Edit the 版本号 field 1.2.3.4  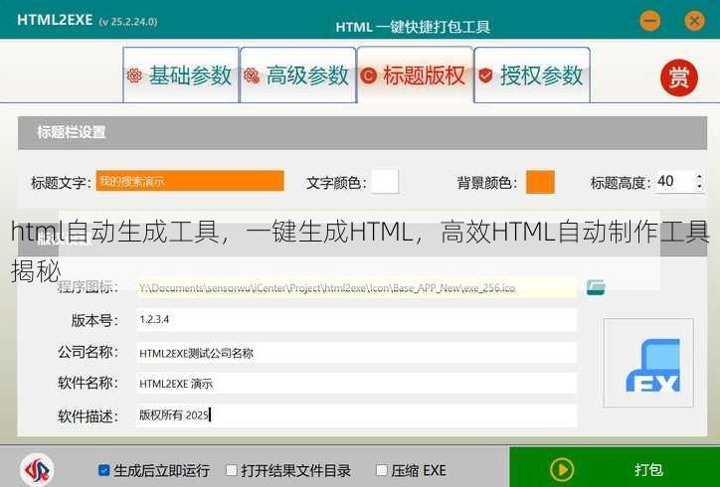(356, 320)
